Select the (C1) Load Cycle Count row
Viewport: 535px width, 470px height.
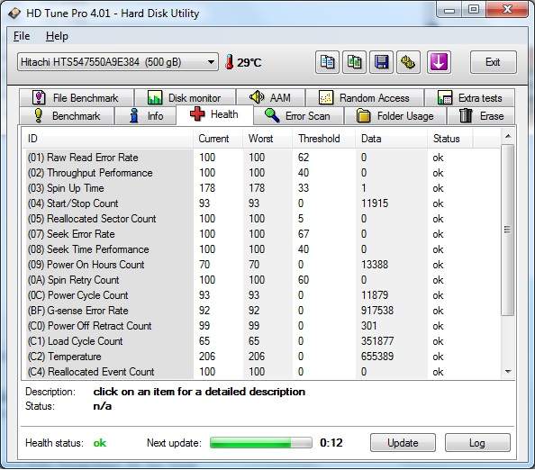point(261,341)
